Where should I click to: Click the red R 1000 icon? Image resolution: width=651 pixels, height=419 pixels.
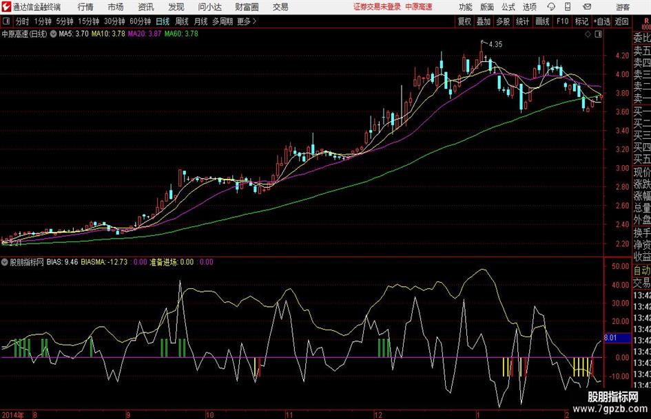[x=646, y=23]
